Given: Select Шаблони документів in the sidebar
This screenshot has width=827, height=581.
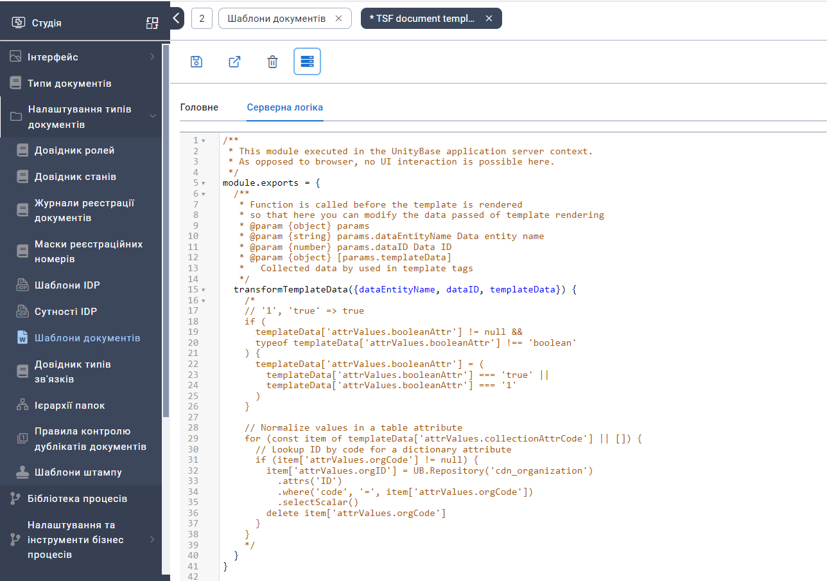Looking at the screenshot, I should coord(87,338).
